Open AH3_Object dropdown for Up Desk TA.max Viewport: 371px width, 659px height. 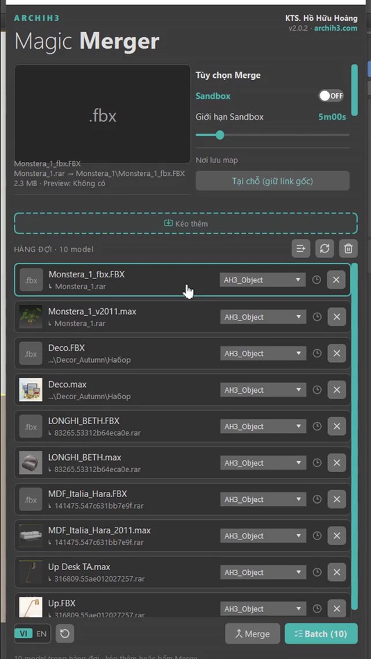[263, 573]
